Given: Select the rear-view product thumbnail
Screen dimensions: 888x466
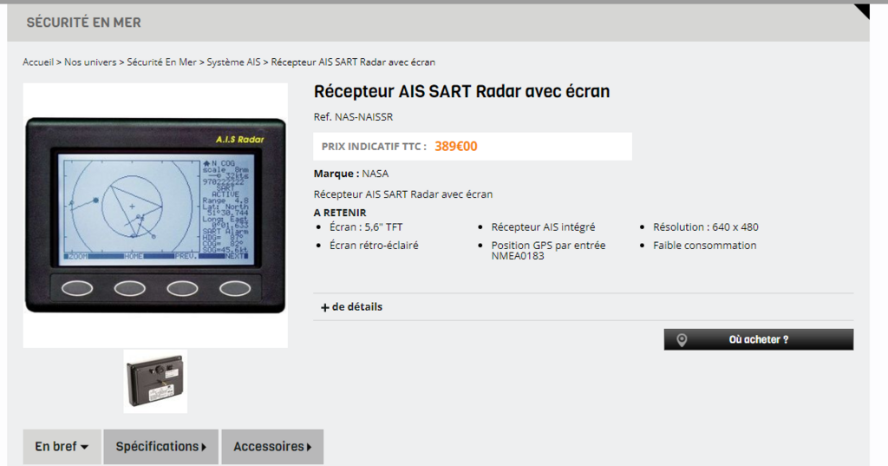Looking at the screenshot, I should [x=155, y=381].
